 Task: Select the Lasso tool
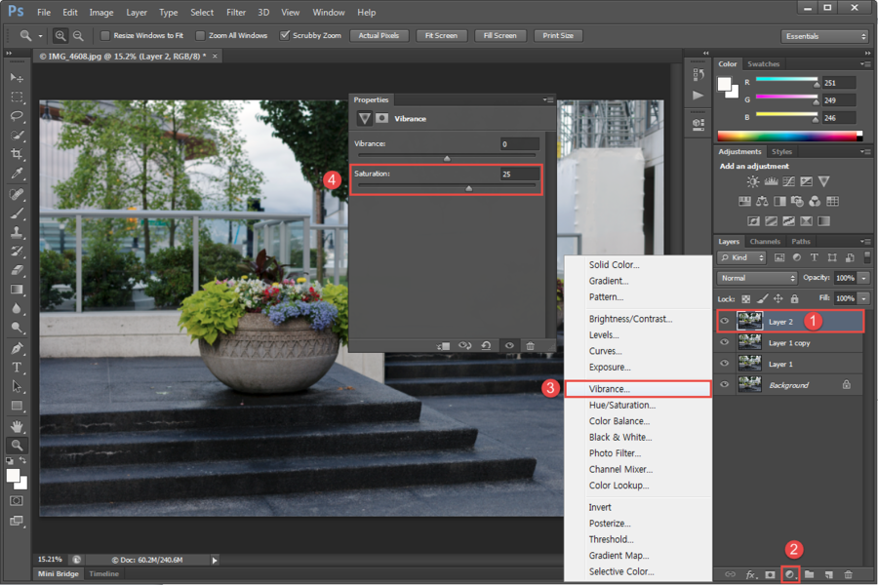click(17, 116)
